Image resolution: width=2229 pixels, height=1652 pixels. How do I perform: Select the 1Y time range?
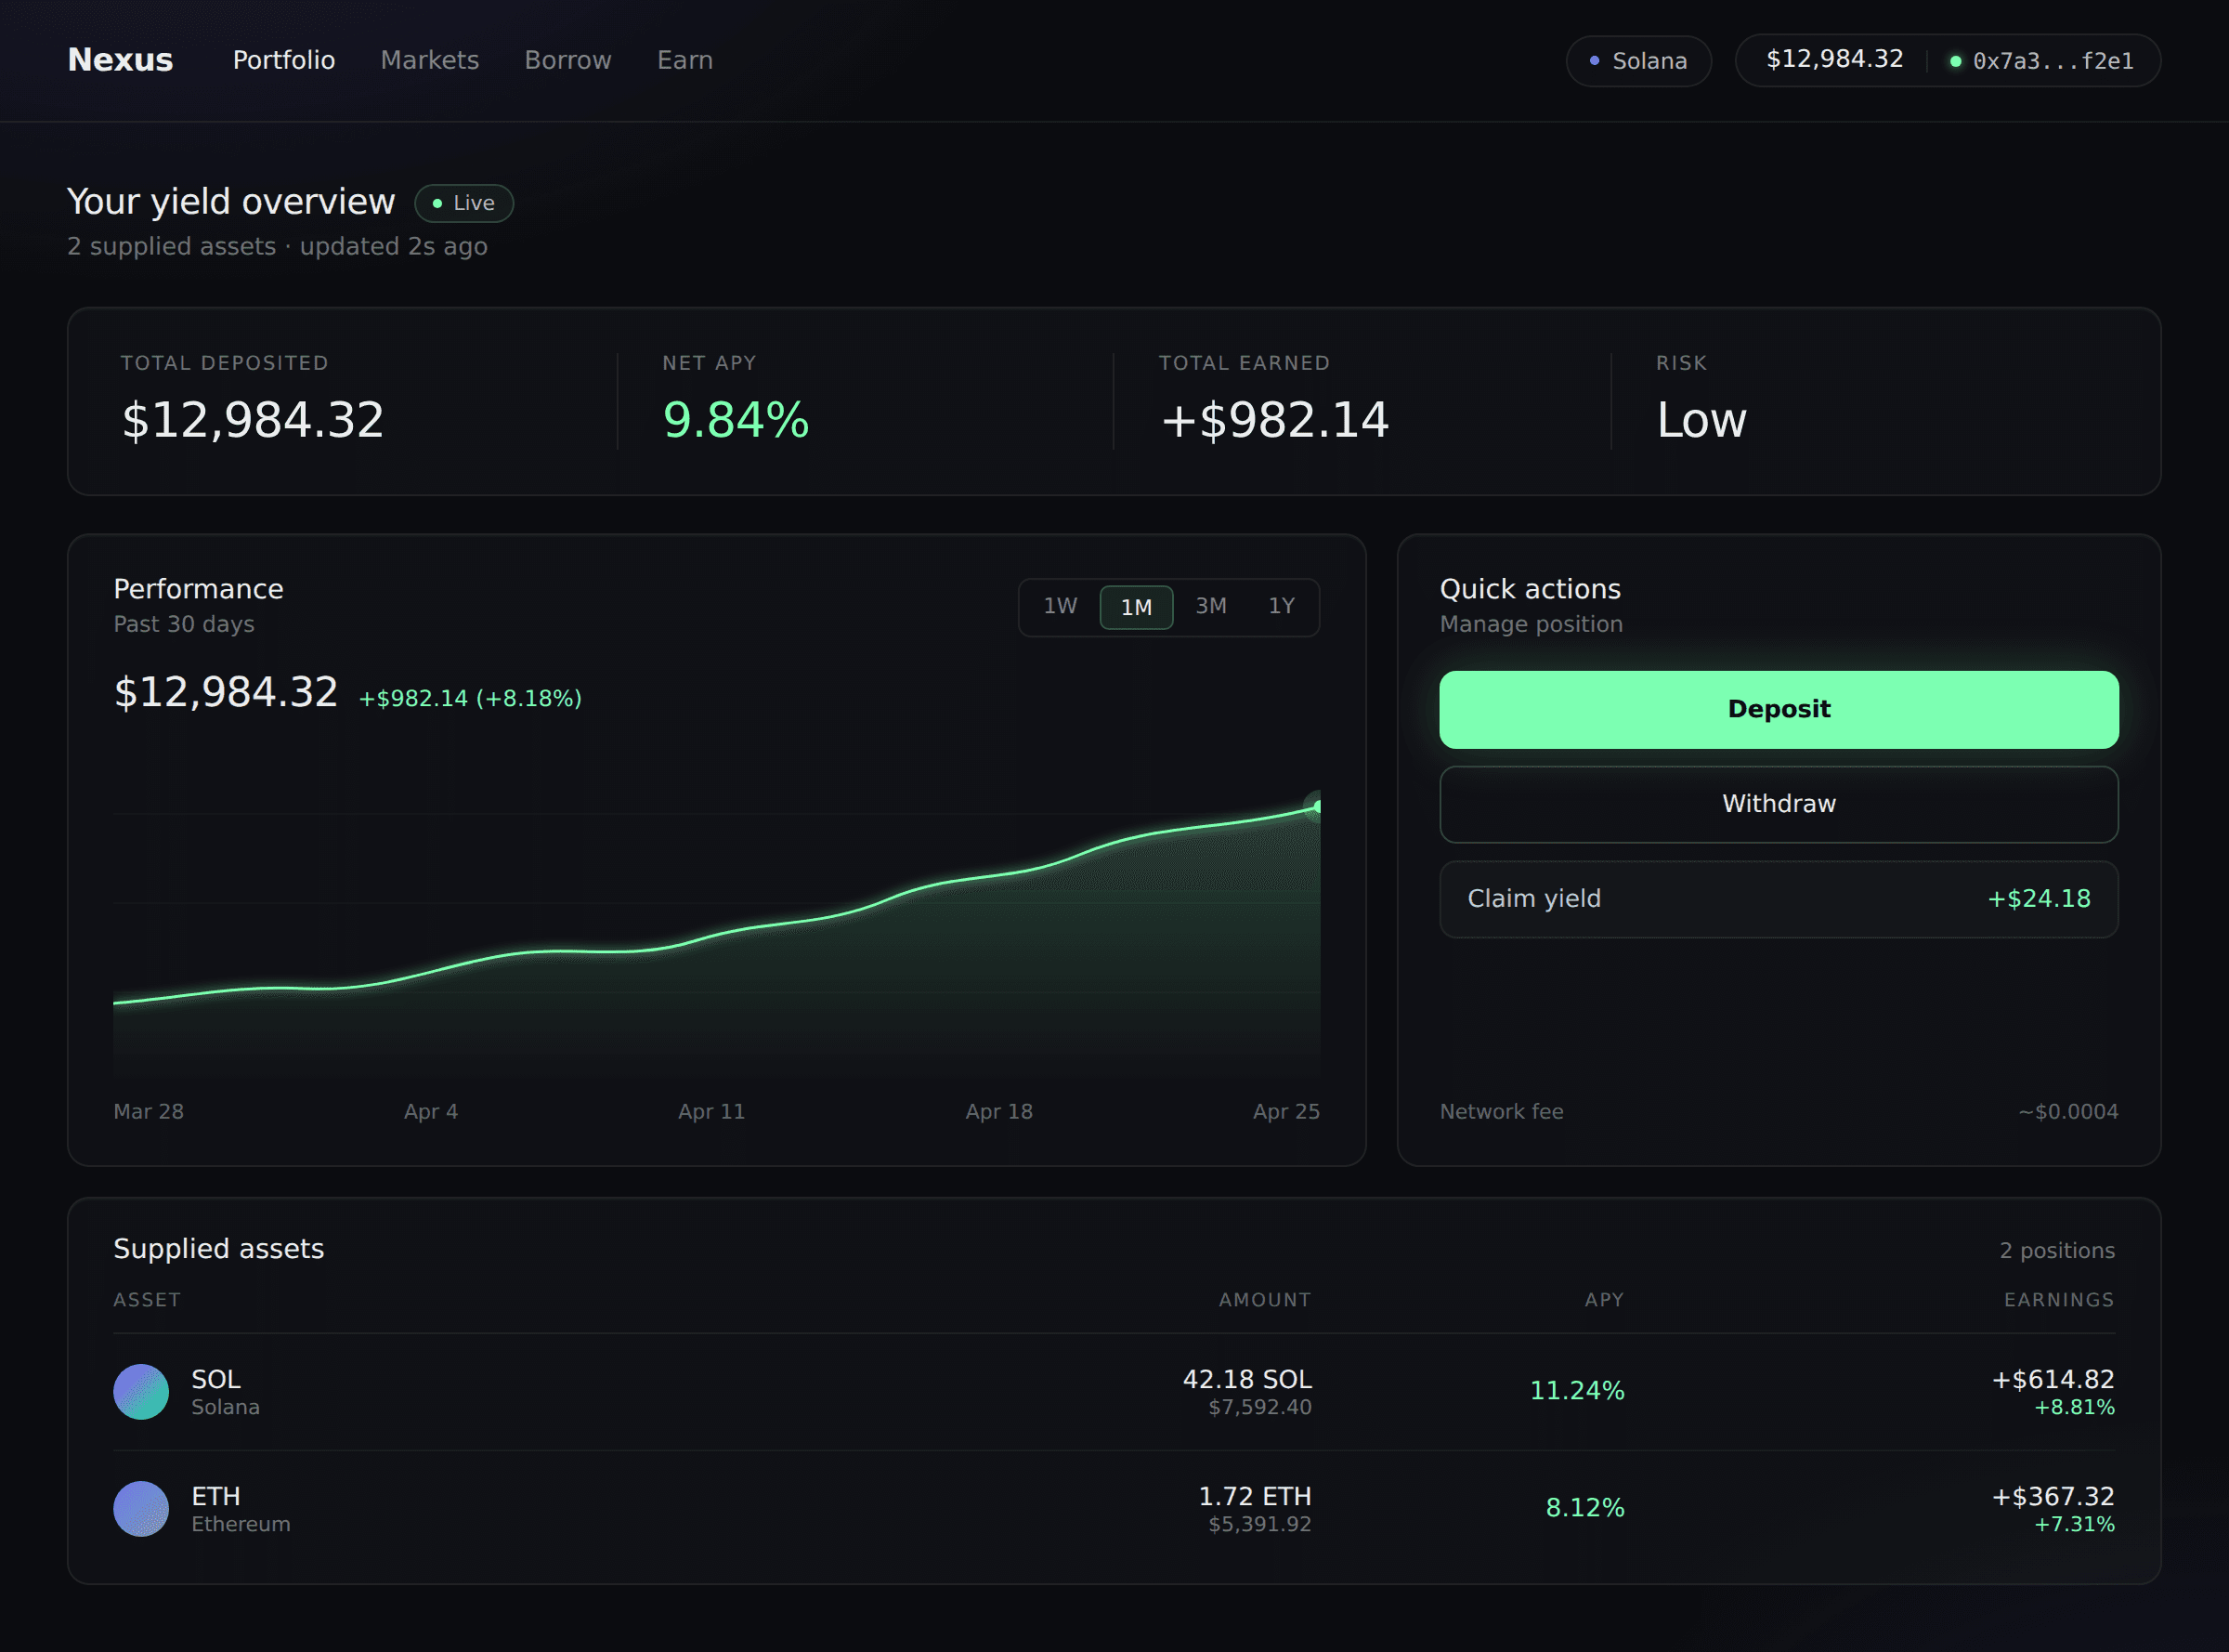1282,606
